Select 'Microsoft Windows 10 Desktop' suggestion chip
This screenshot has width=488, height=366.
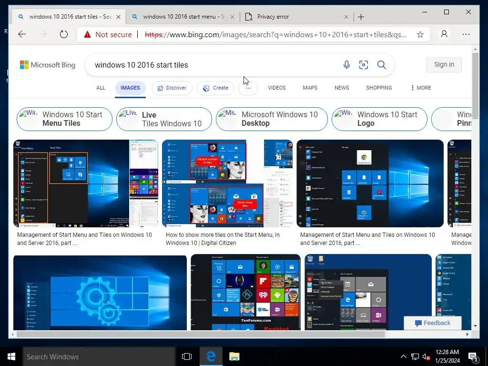pos(272,119)
